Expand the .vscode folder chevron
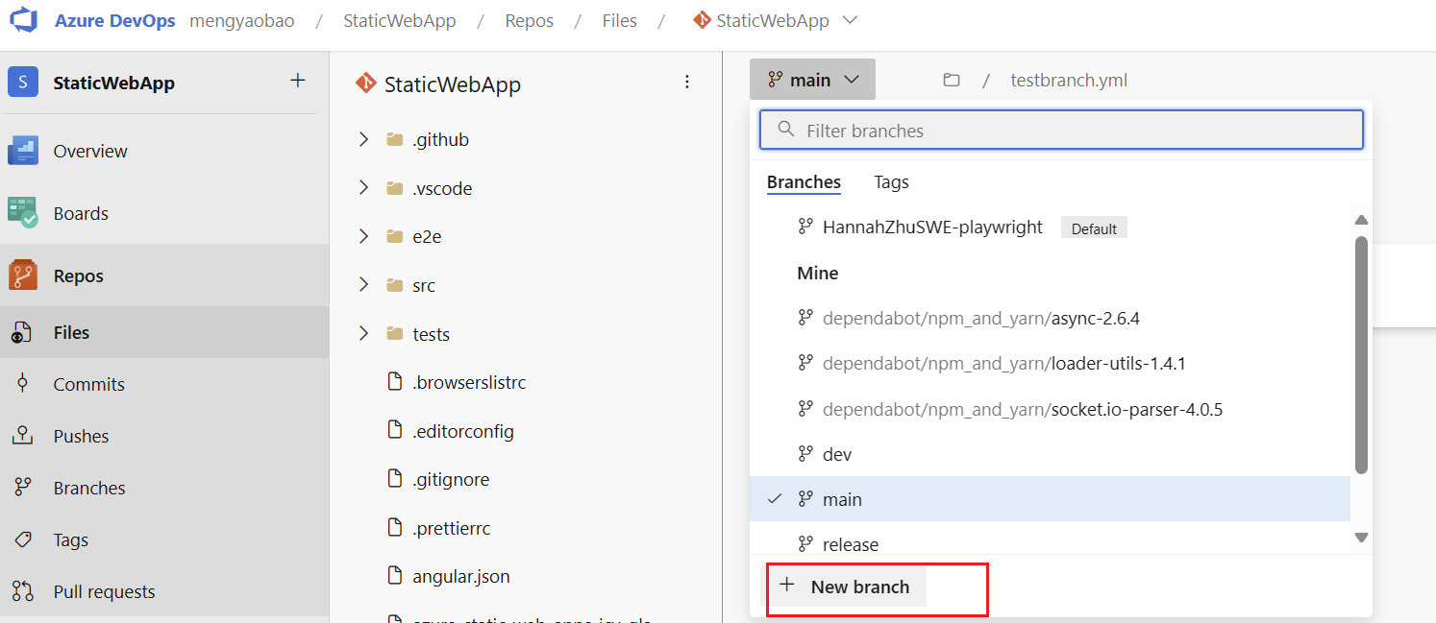 click(363, 187)
